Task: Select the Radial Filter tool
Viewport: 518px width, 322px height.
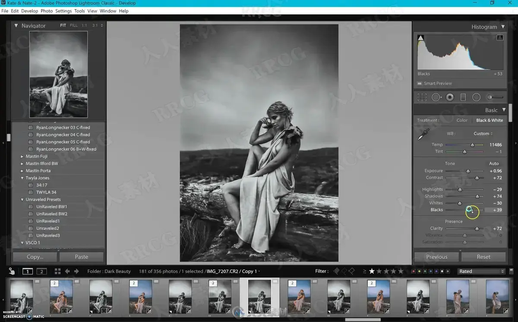Action: pos(477,97)
